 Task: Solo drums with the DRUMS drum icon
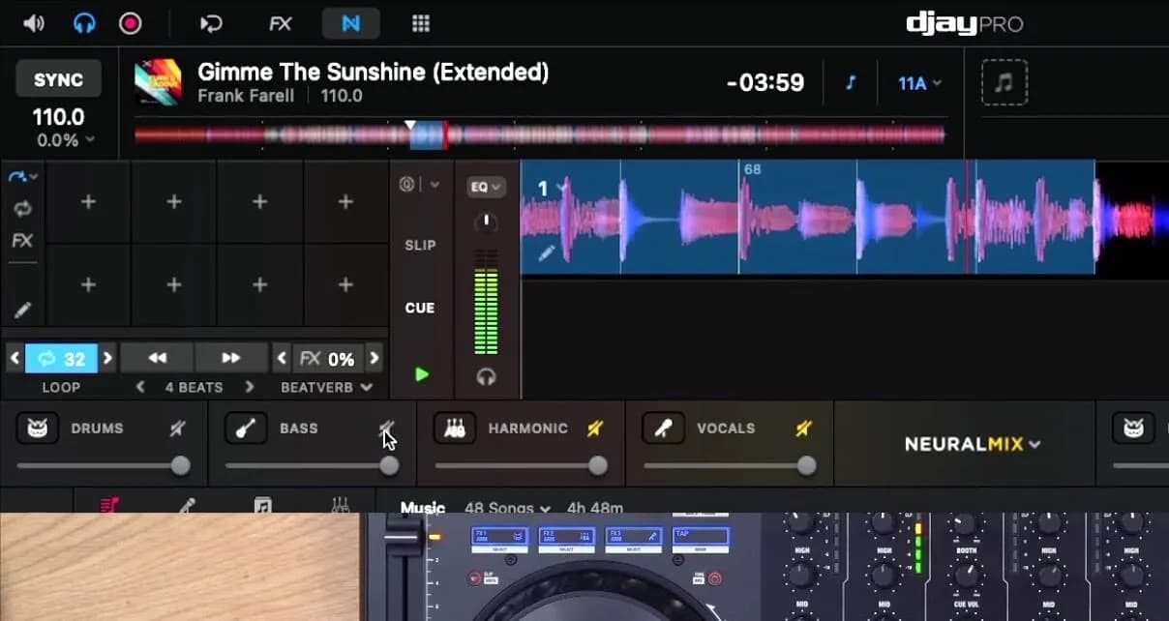click(38, 428)
